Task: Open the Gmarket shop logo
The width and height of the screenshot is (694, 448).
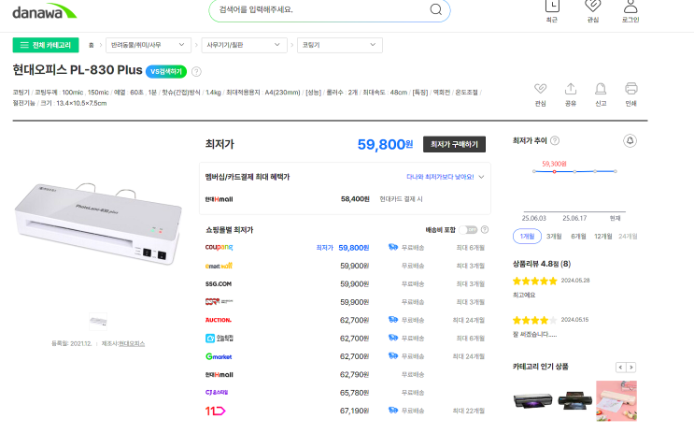Action: tap(219, 356)
